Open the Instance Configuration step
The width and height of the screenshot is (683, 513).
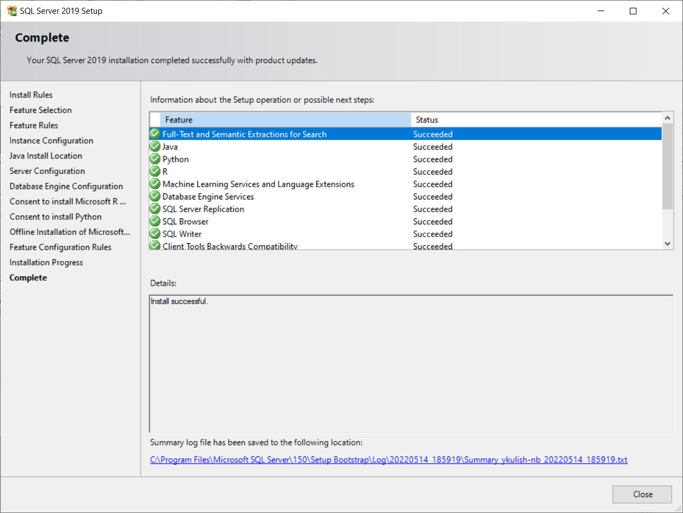52,141
